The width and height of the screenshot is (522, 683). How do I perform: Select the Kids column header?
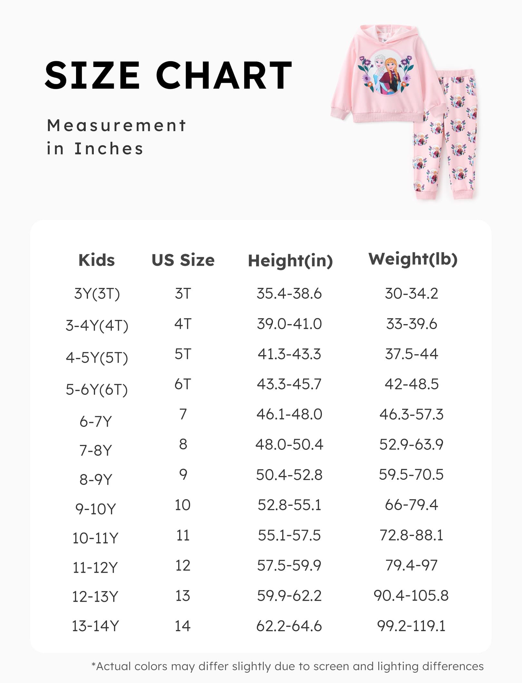tap(97, 260)
